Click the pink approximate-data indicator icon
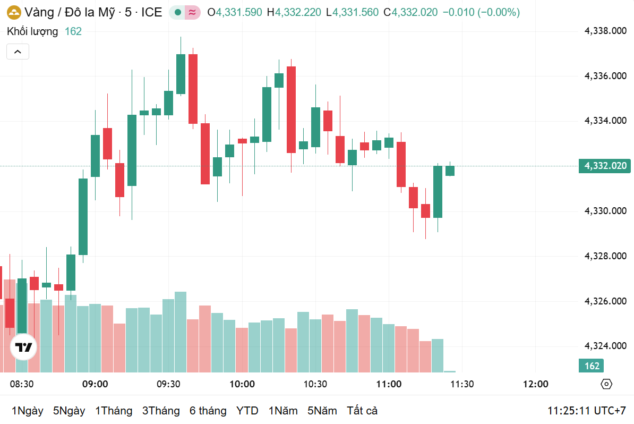 tap(192, 12)
